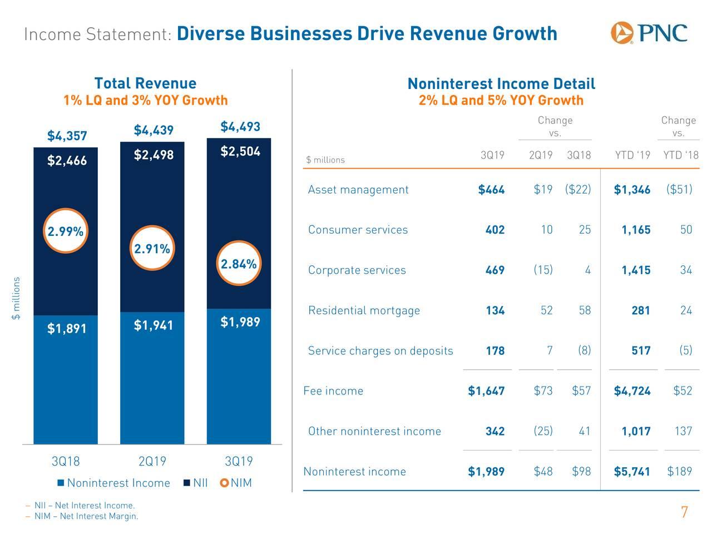Select the 2.99% NIM marker circle

point(66,232)
